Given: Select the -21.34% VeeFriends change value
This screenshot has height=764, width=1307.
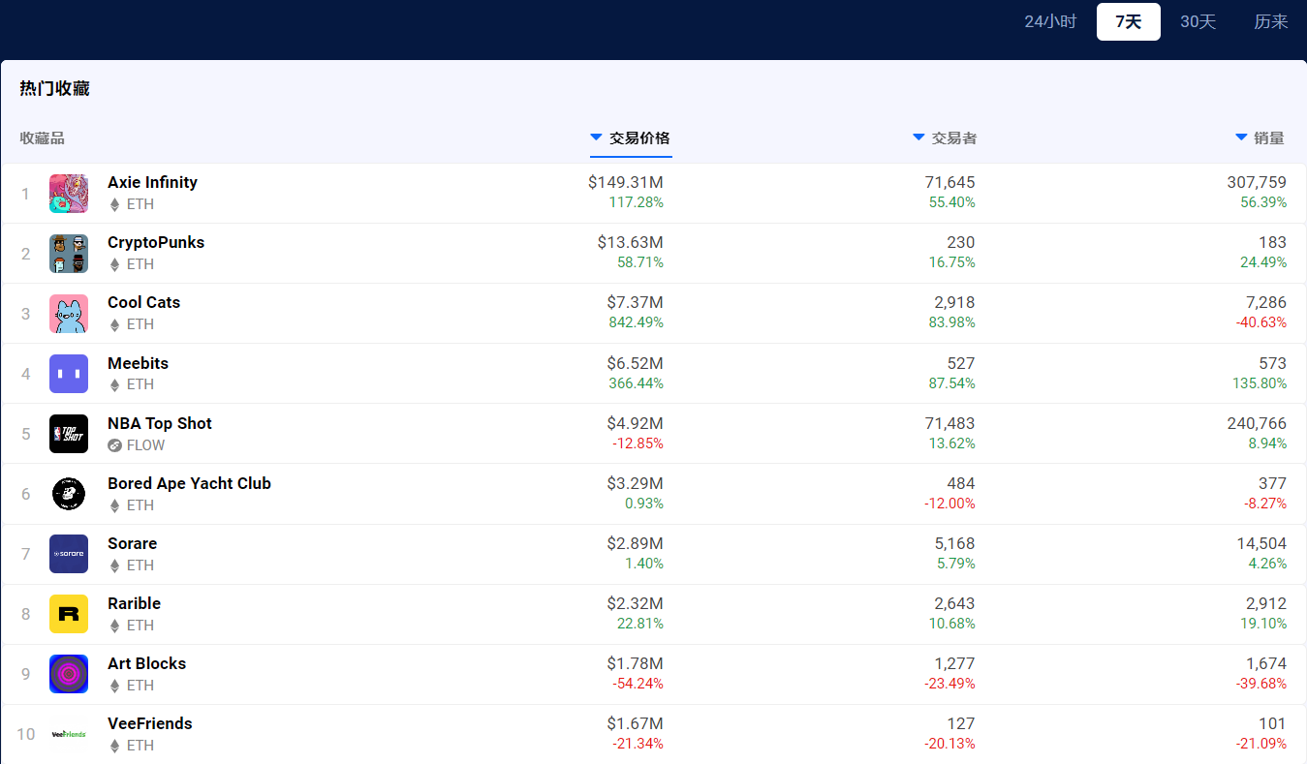Looking at the screenshot, I should (638, 744).
